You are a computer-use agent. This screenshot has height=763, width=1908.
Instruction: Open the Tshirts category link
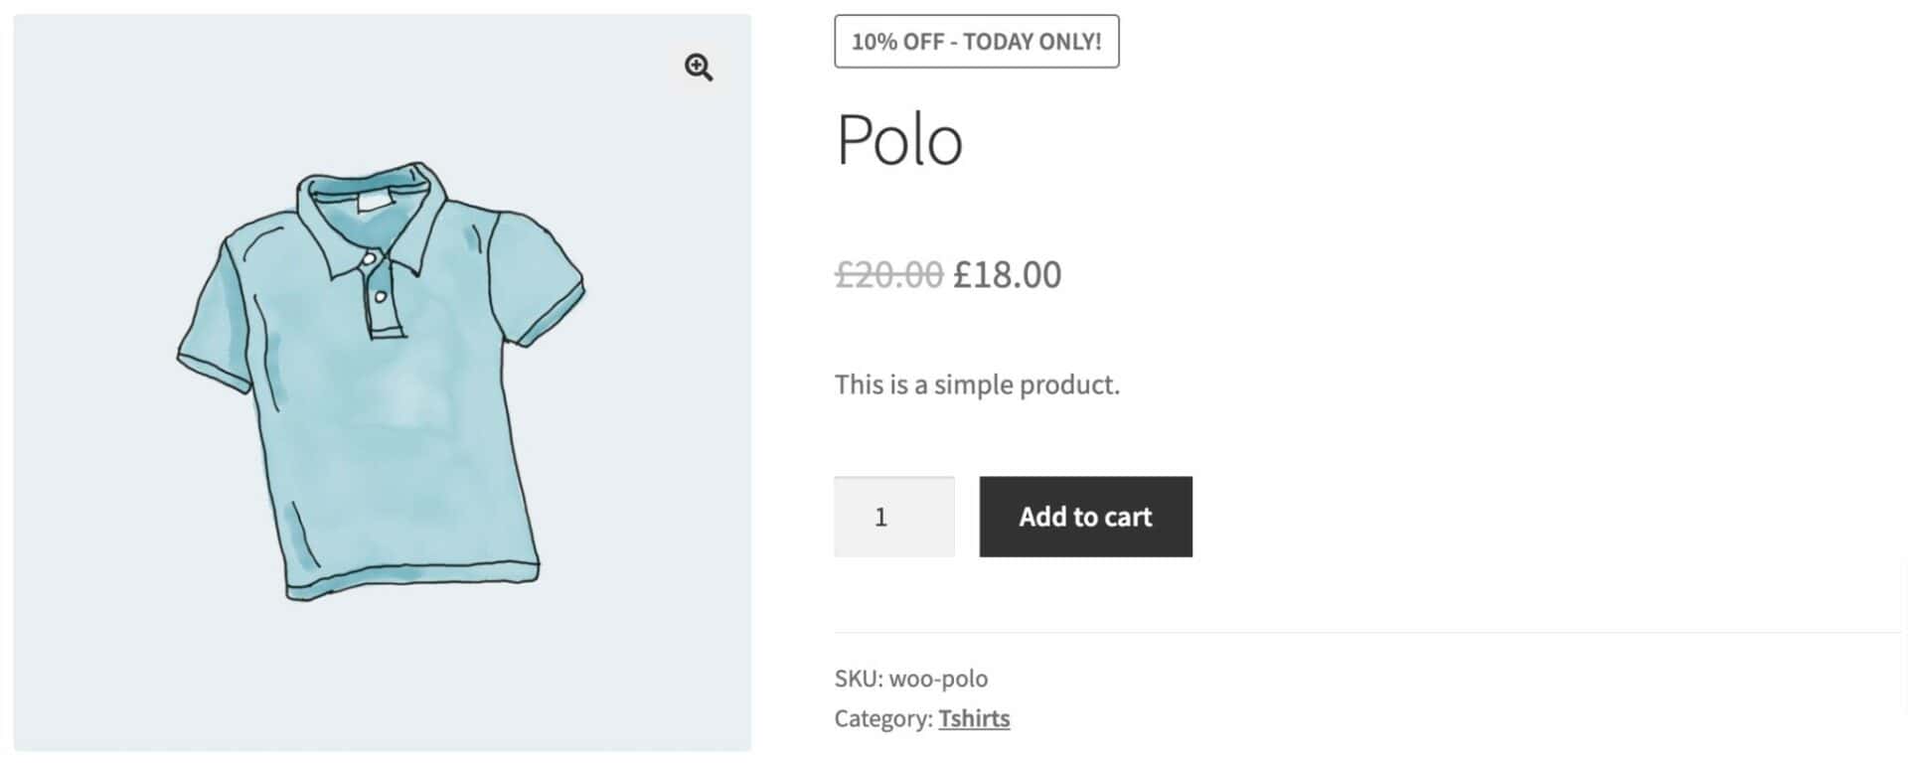click(x=974, y=718)
